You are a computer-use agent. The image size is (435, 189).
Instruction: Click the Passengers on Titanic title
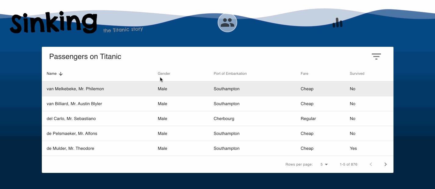[x=85, y=57]
